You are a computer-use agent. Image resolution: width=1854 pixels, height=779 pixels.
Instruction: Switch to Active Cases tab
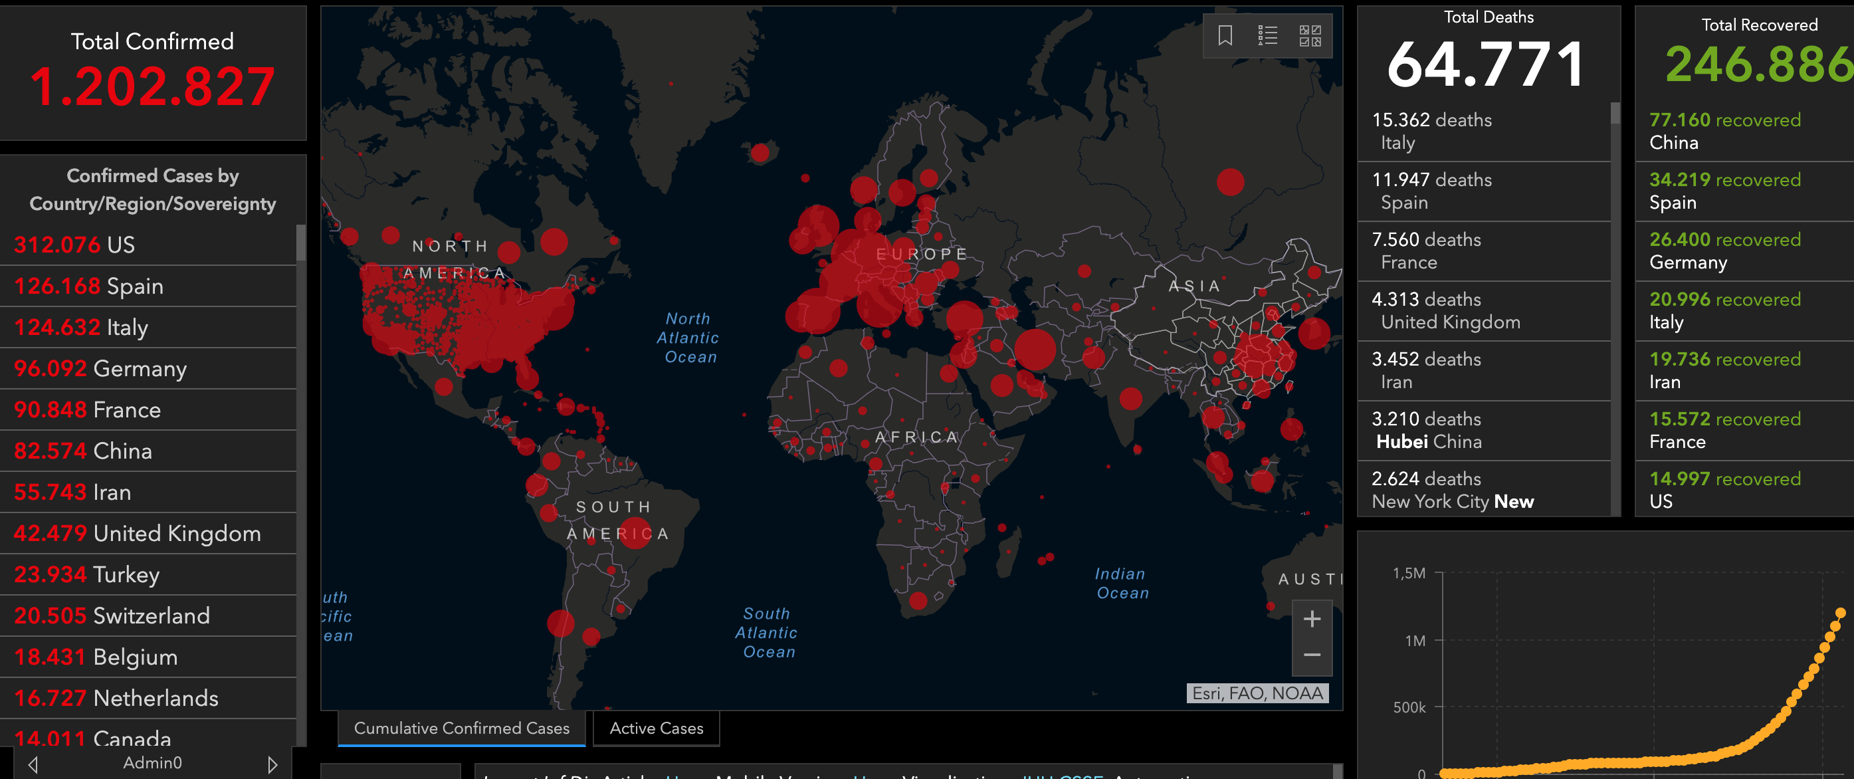[656, 728]
